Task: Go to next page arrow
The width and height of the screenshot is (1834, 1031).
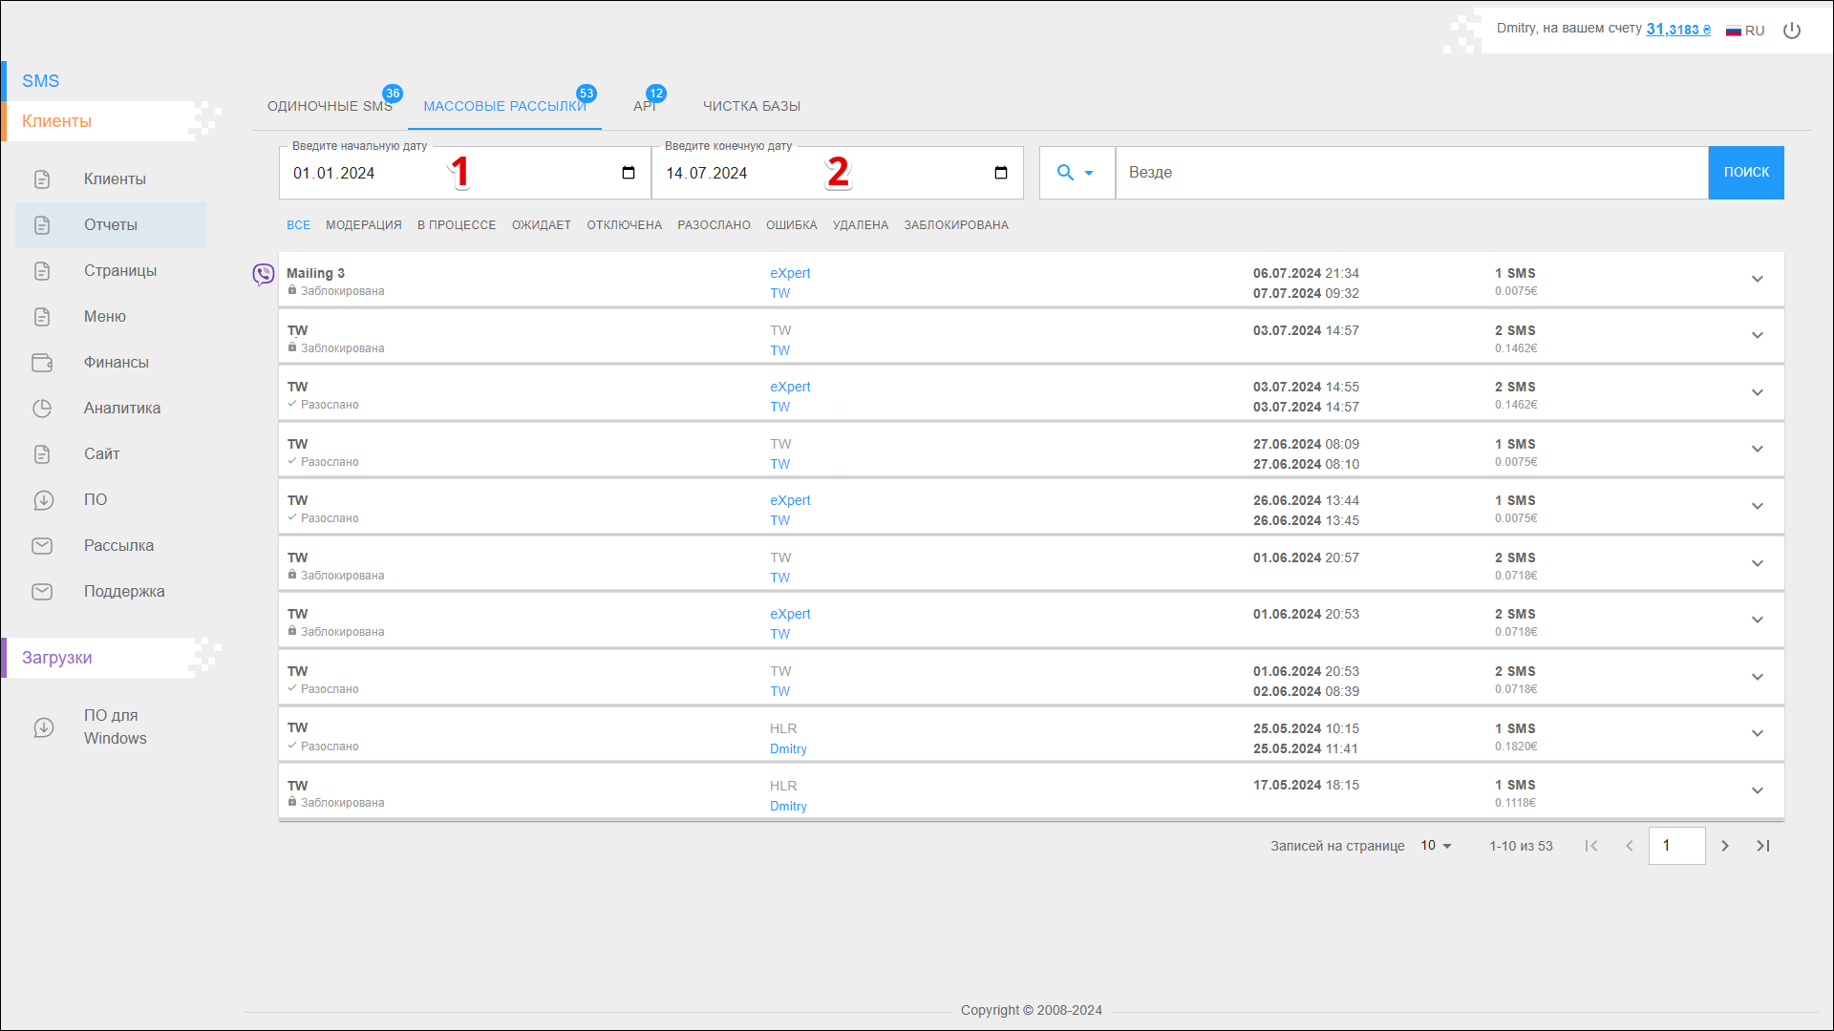Action: pos(1725,846)
